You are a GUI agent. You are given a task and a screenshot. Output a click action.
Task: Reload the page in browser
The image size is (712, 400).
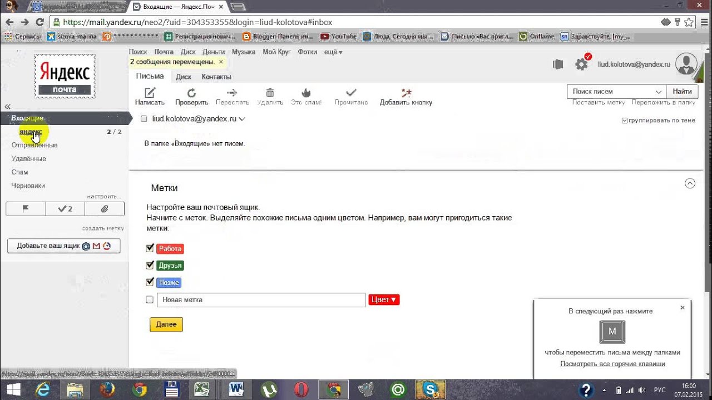(39, 22)
